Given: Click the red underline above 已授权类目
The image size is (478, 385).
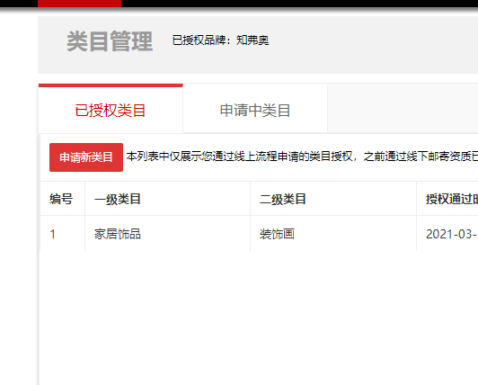Looking at the screenshot, I should point(111,85).
